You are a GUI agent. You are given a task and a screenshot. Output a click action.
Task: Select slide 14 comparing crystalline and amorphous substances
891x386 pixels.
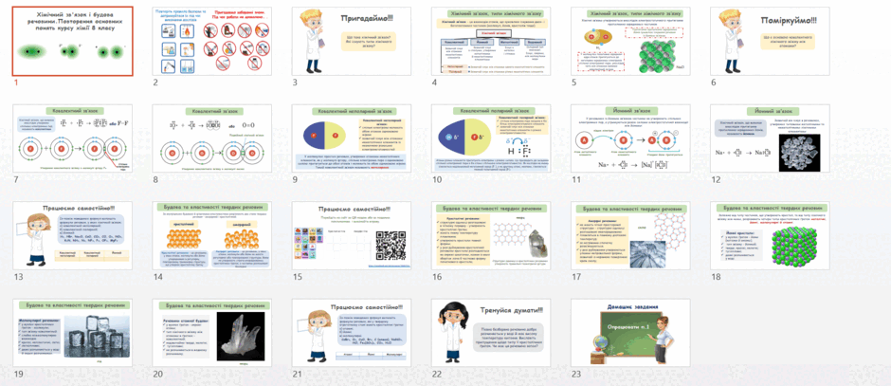[x=212, y=235]
